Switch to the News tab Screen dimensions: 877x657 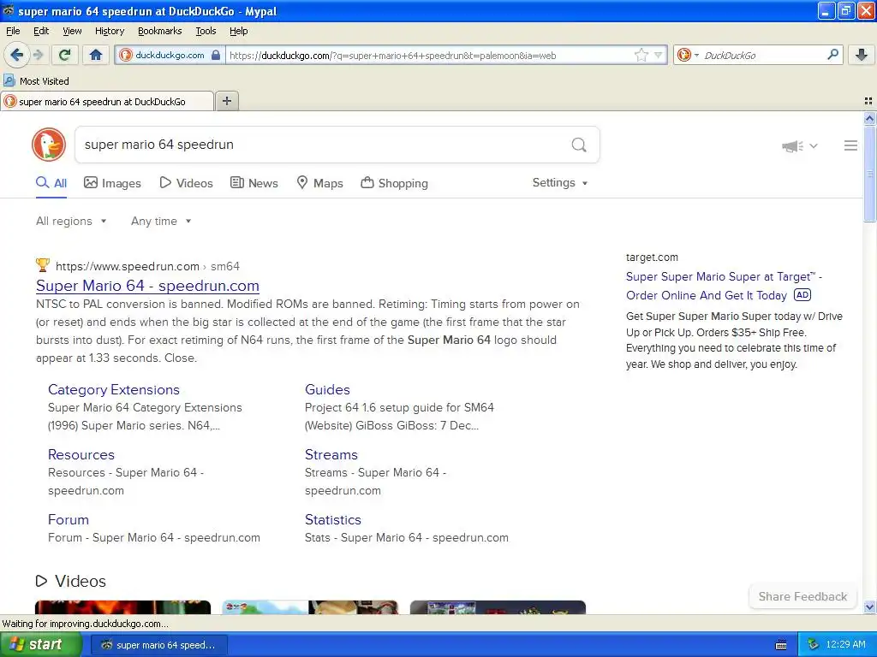click(254, 183)
